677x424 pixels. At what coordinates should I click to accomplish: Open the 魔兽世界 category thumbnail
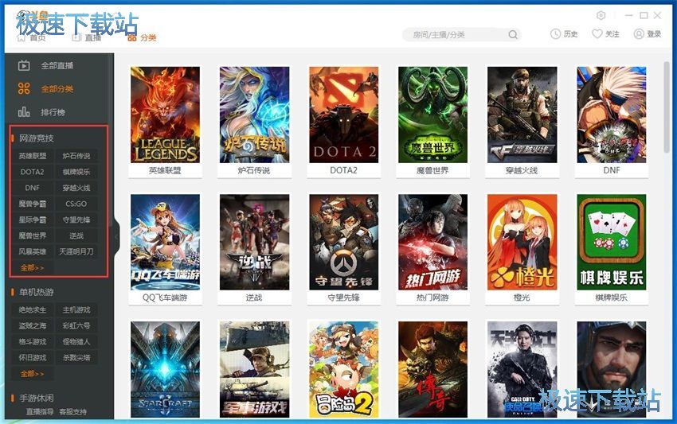[x=432, y=115]
